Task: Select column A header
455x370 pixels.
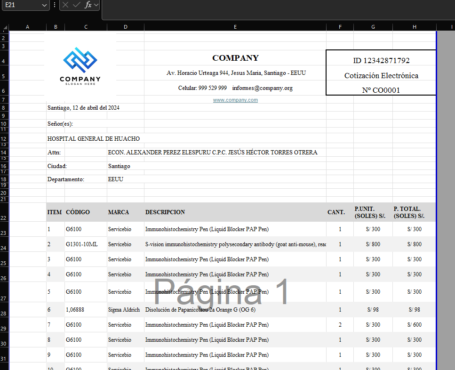Action: [x=28, y=27]
